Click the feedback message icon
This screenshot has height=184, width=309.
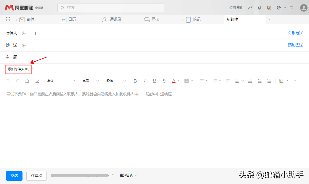coord(292,8)
